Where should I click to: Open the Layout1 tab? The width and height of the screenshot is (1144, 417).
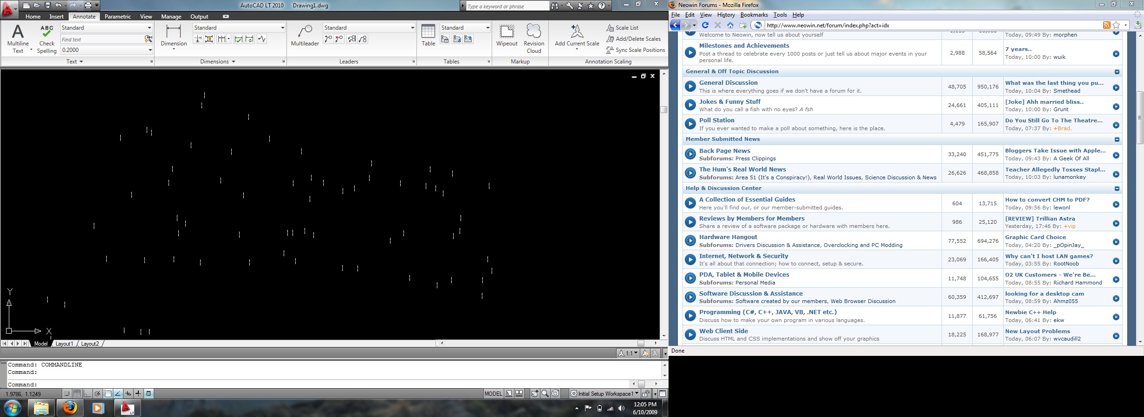tap(64, 344)
